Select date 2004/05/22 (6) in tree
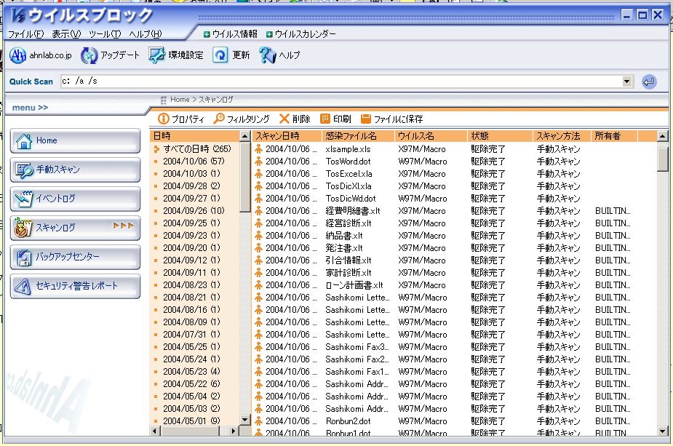 pos(191,383)
